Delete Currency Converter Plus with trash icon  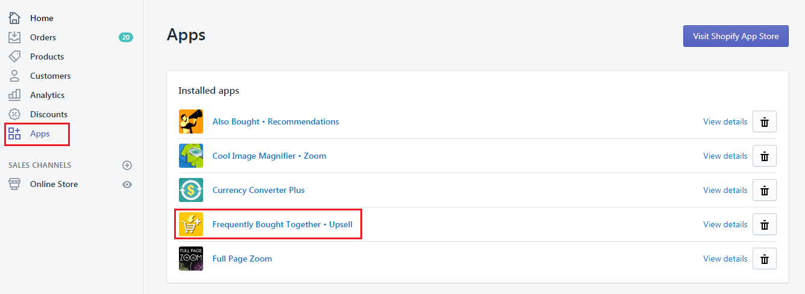pos(765,190)
